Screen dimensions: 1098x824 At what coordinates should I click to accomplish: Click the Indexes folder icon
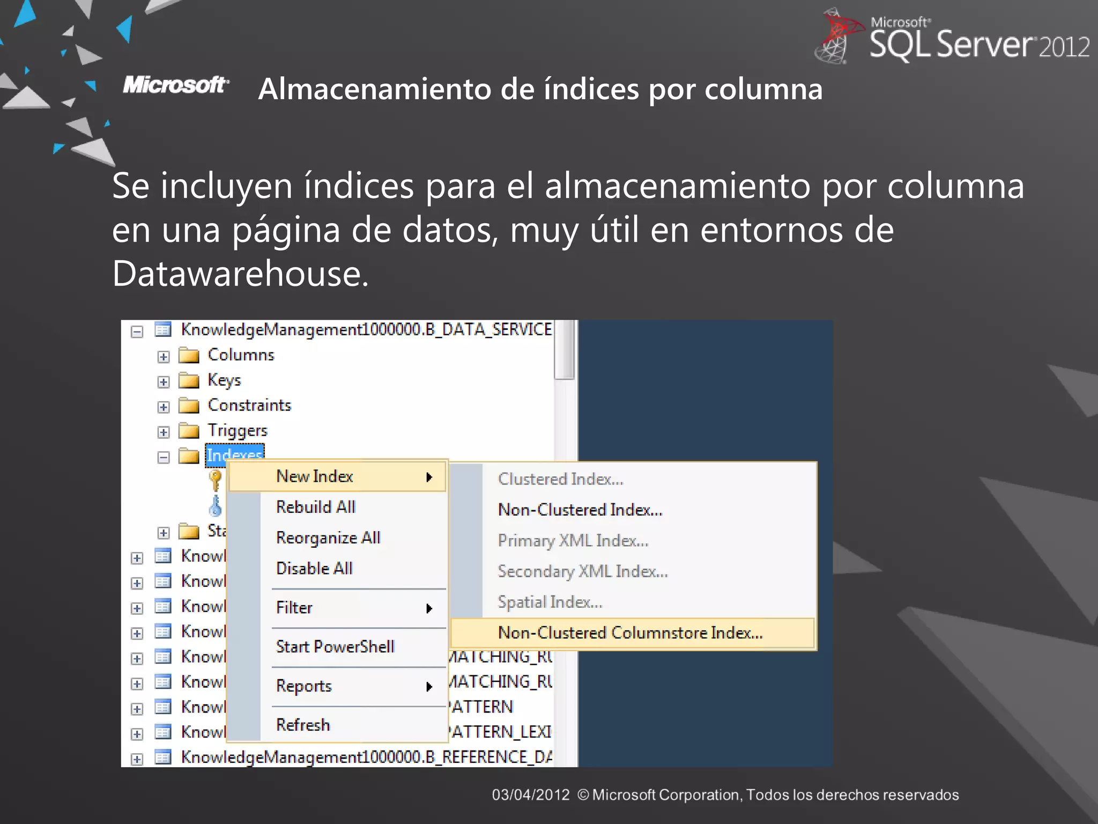coord(189,456)
